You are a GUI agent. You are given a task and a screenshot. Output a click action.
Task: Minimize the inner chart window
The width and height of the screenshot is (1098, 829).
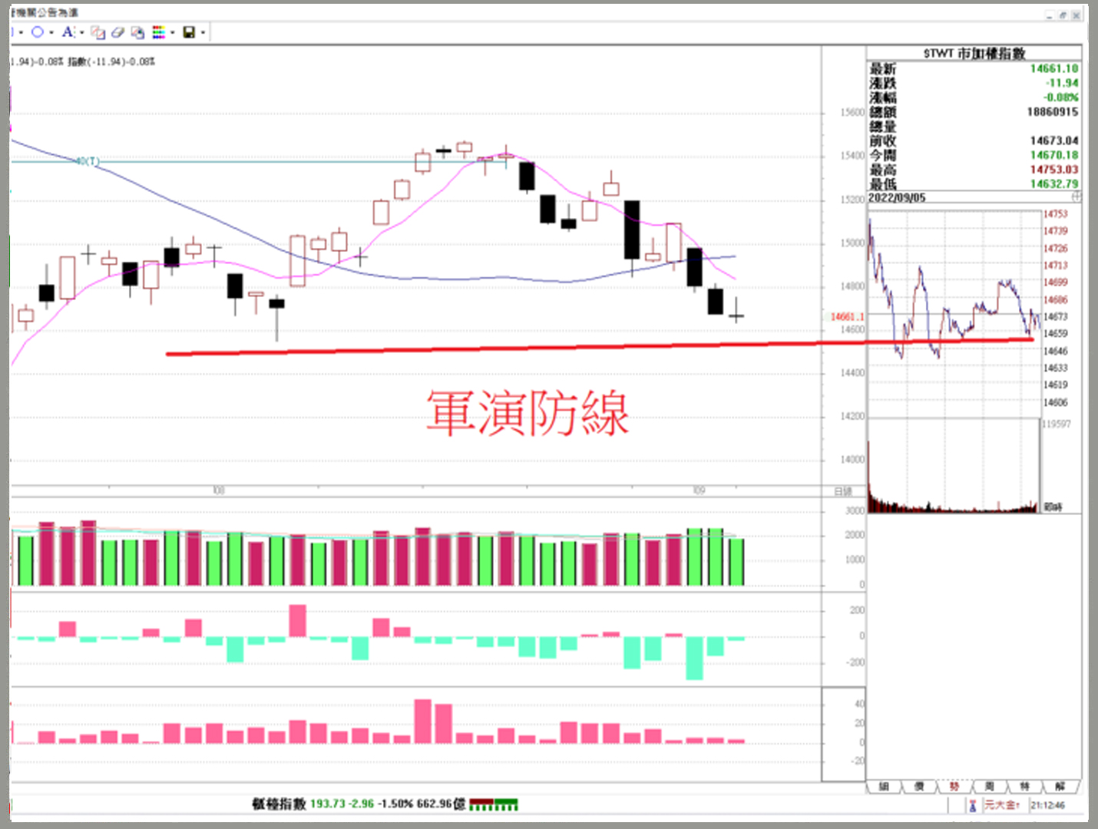1050,15
